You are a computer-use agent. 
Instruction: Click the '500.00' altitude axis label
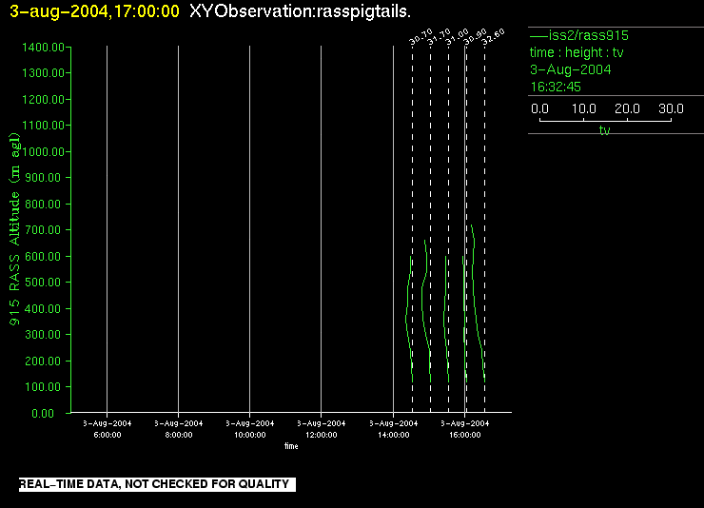pyautogui.click(x=43, y=283)
